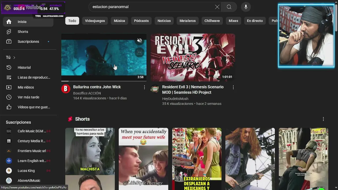The height and width of the screenshot is (190, 338).
Task: Open the Boxoffice ACCIÓN channel name
Action: pos(87,93)
